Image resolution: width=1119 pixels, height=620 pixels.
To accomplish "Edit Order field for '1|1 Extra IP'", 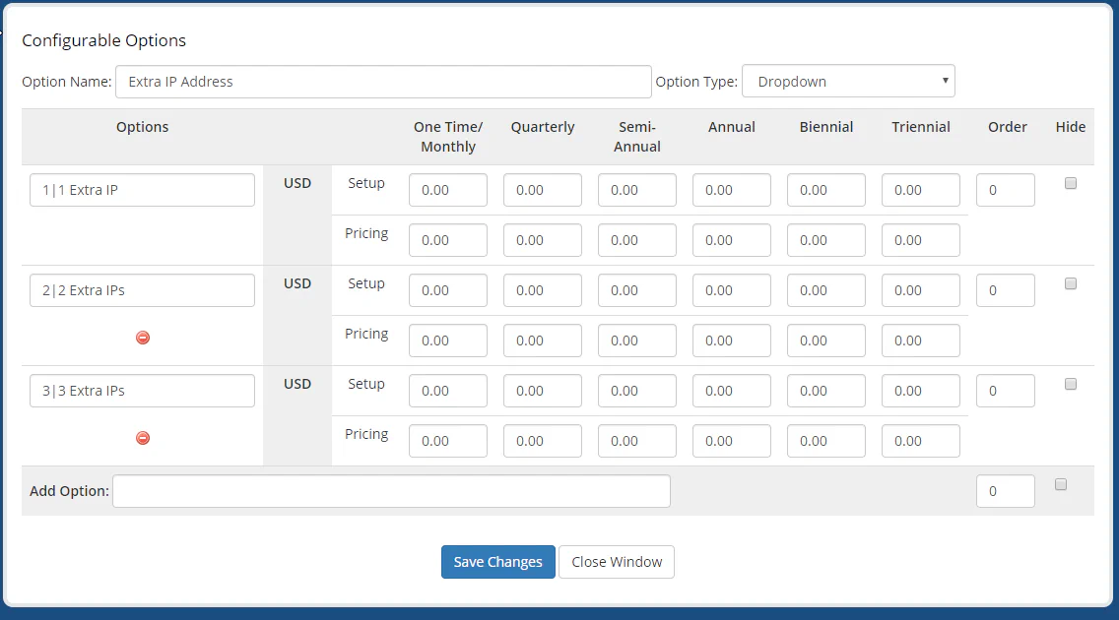I will (1005, 190).
